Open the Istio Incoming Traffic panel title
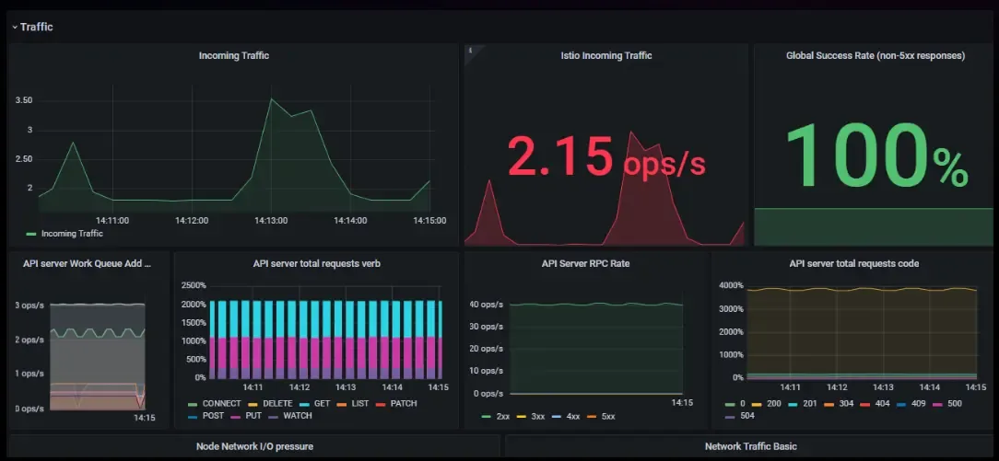This screenshot has width=999, height=461. tap(605, 56)
